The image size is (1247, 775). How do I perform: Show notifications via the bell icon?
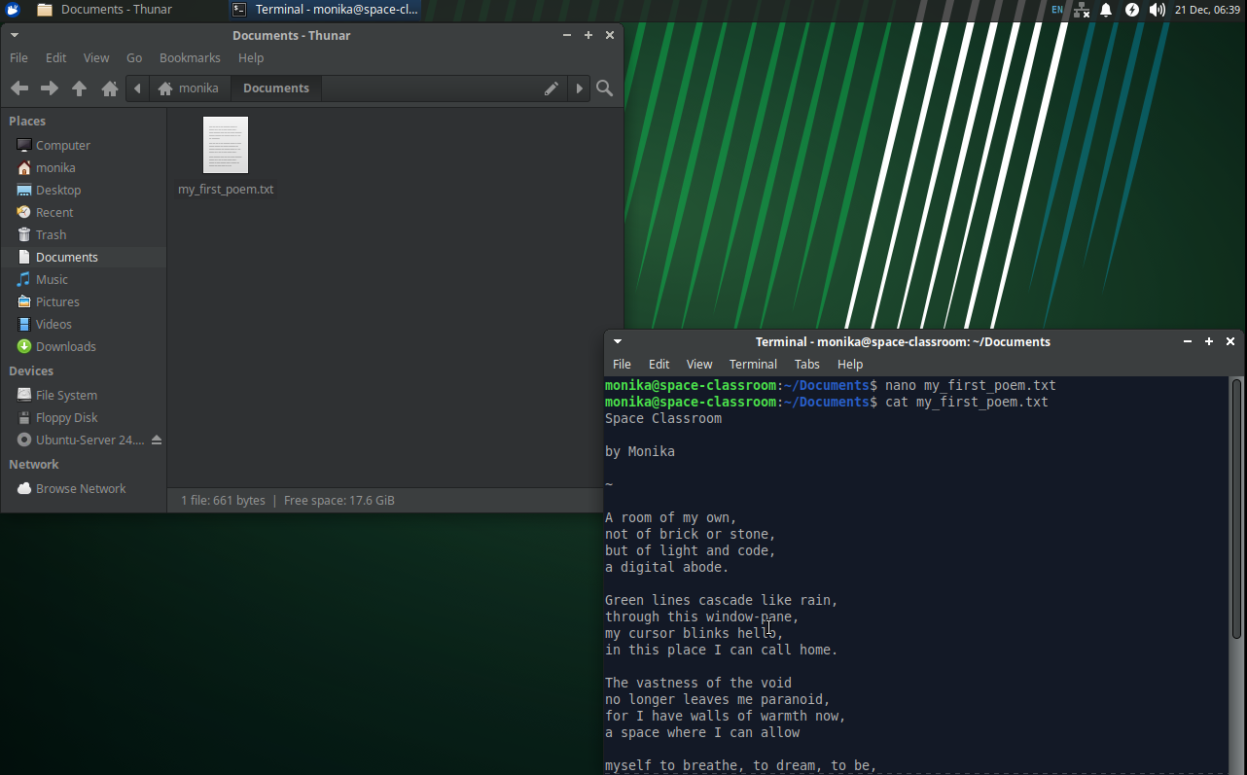1106,10
